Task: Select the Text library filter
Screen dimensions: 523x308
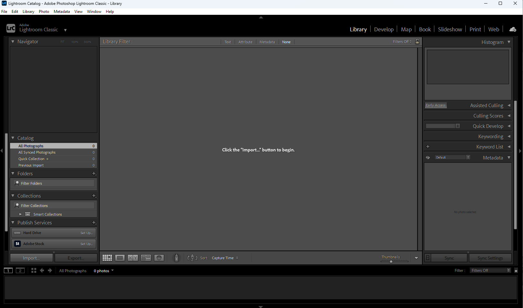Action: click(228, 42)
